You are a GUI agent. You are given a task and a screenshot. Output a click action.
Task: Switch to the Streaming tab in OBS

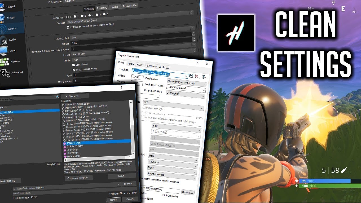89,9
